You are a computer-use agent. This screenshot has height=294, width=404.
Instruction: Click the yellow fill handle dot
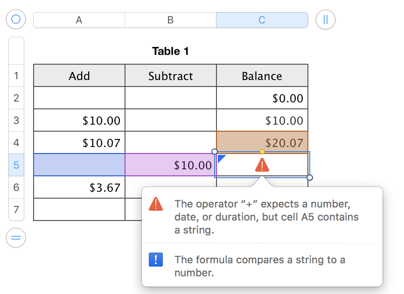point(262,152)
